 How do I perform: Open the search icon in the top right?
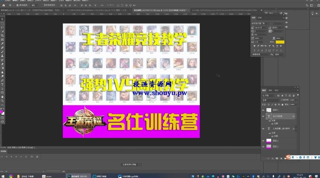pos(307,5)
